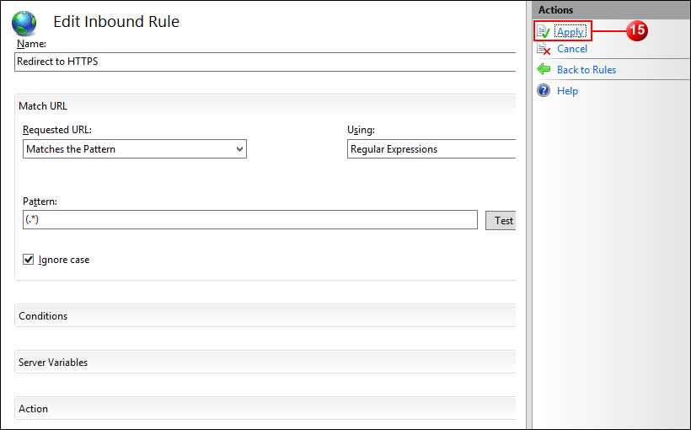Click the green Back to Rules arrow icon

point(544,69)
